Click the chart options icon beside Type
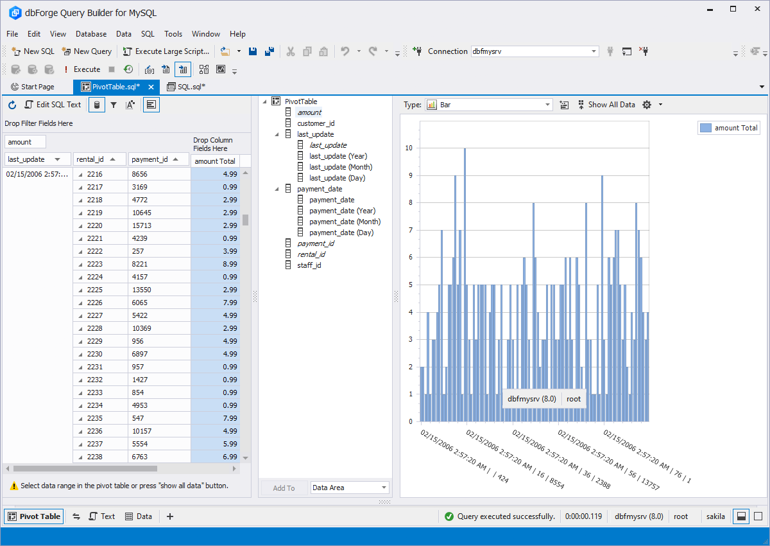 [x=564, y=105]
